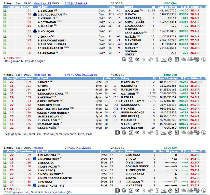Open 3 ve YUKARI İNGİLİZLER link
The width and height of the screenshot is (210, 195).
[80, 75]
